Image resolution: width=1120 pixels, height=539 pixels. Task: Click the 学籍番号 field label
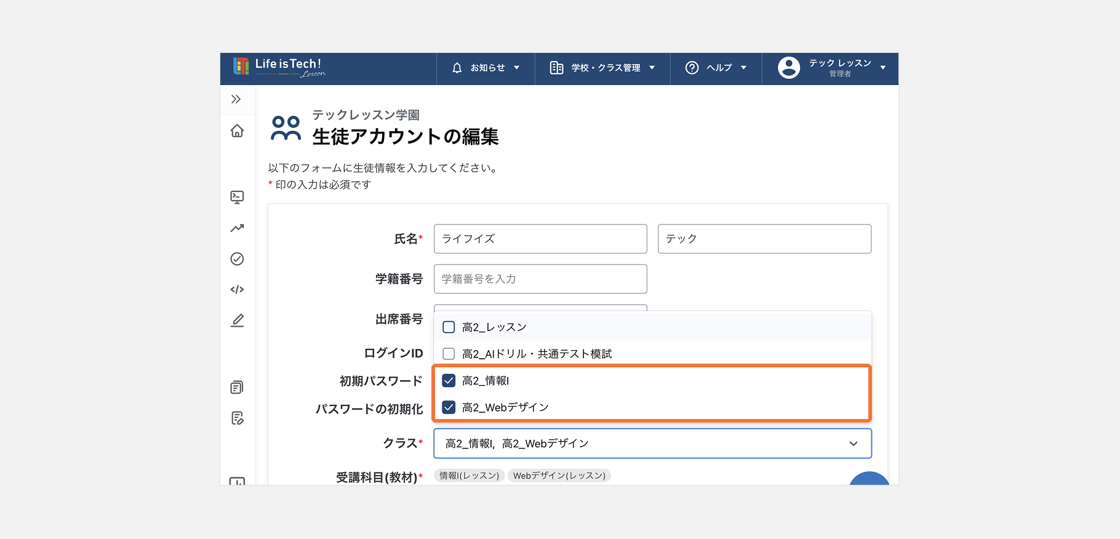[399, 279]
